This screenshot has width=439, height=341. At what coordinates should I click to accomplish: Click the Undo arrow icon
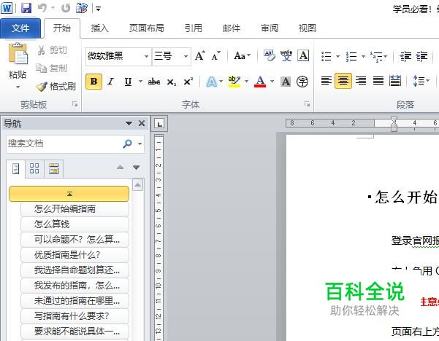pyautogui.click(x=42, y=8)
